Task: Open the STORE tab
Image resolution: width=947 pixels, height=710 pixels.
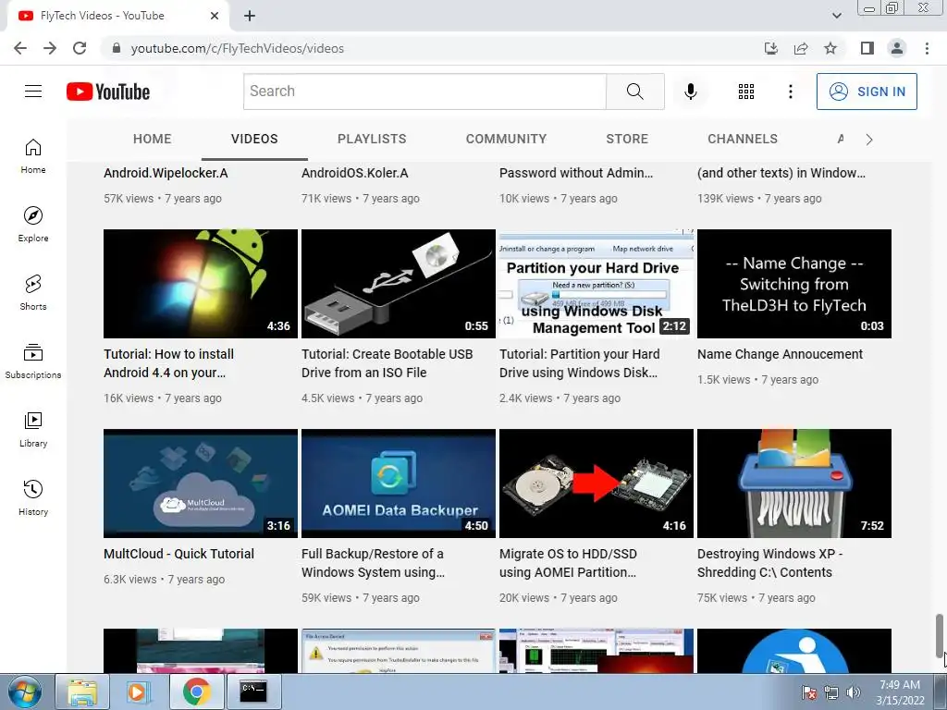Action: pyautogui.click(x=627, y=139)
